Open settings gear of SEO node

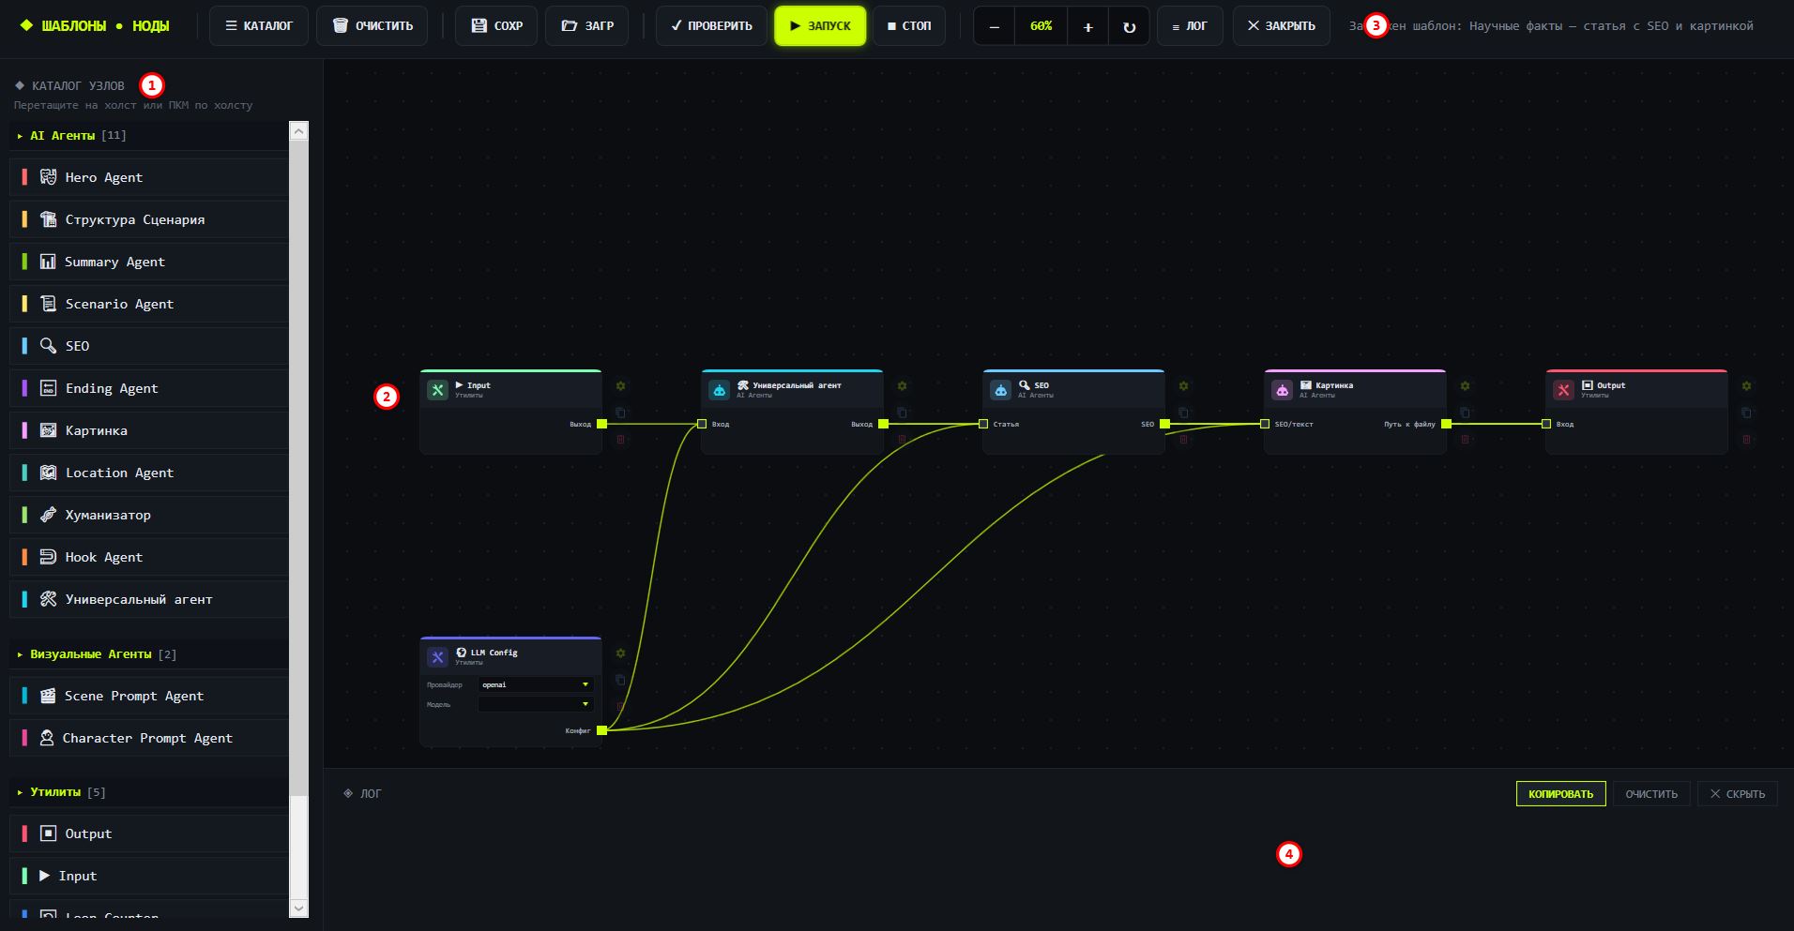pos(1183,386)
